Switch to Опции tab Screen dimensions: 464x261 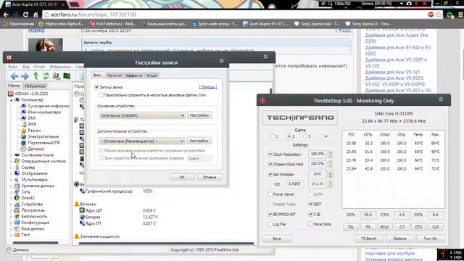152,75
